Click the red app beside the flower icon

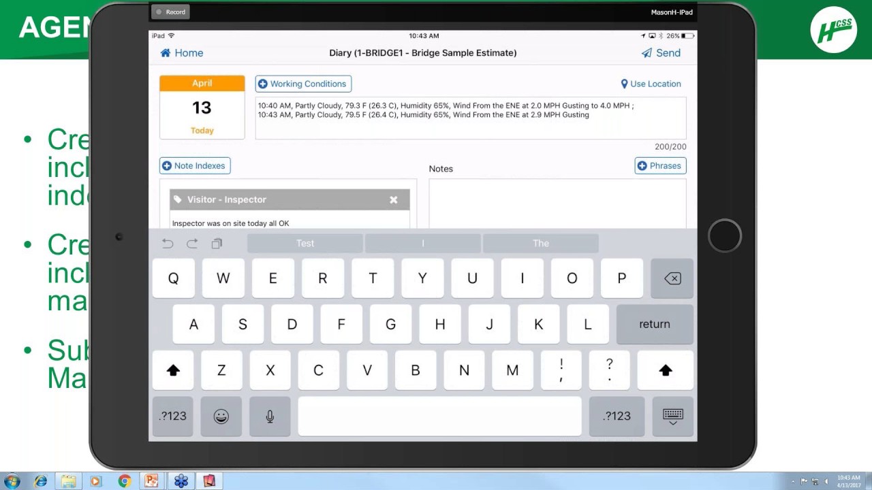pos(209,481)
